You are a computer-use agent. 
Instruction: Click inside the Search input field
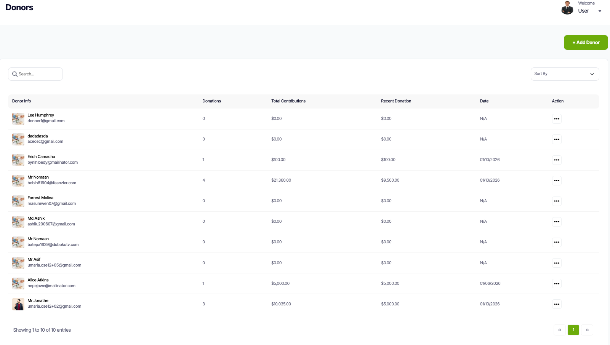click(x=38, y=74)
